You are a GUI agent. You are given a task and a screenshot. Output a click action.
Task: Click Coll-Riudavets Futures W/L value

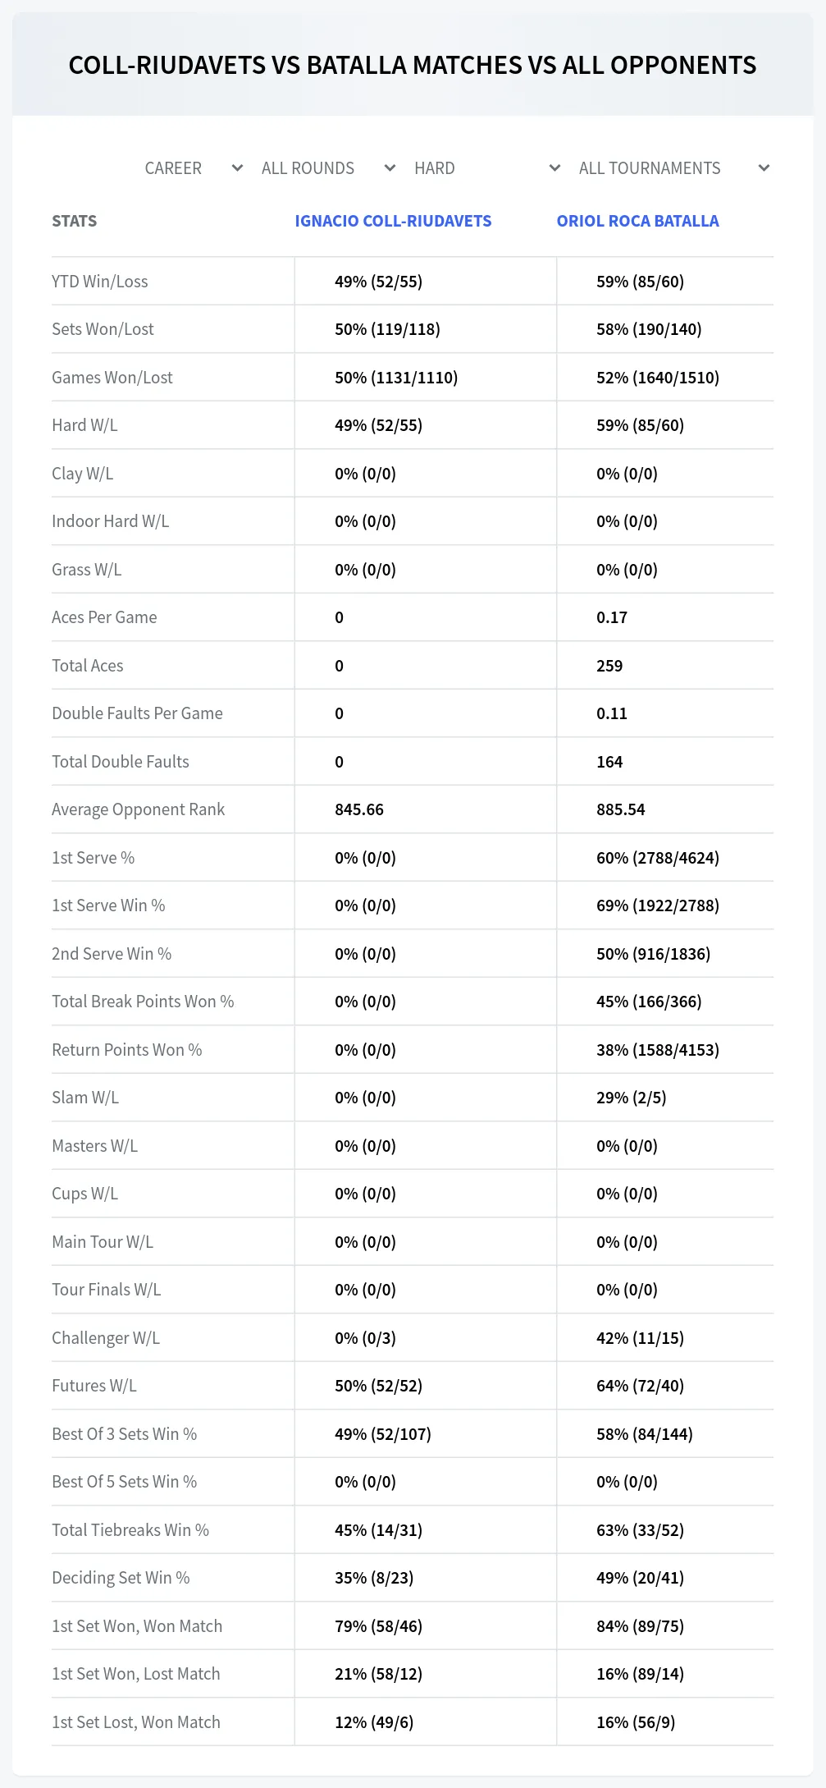tap(378, 1386)
